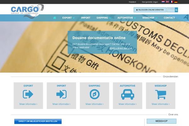This screenshot has width=189, height=126.
Task: Click Meer informatie under Import
Action: point(61,104)
